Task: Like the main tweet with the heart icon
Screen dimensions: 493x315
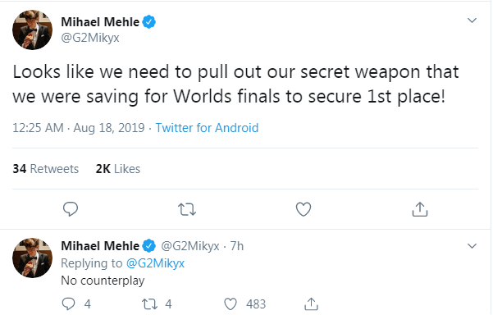Action: pos(304,209)
